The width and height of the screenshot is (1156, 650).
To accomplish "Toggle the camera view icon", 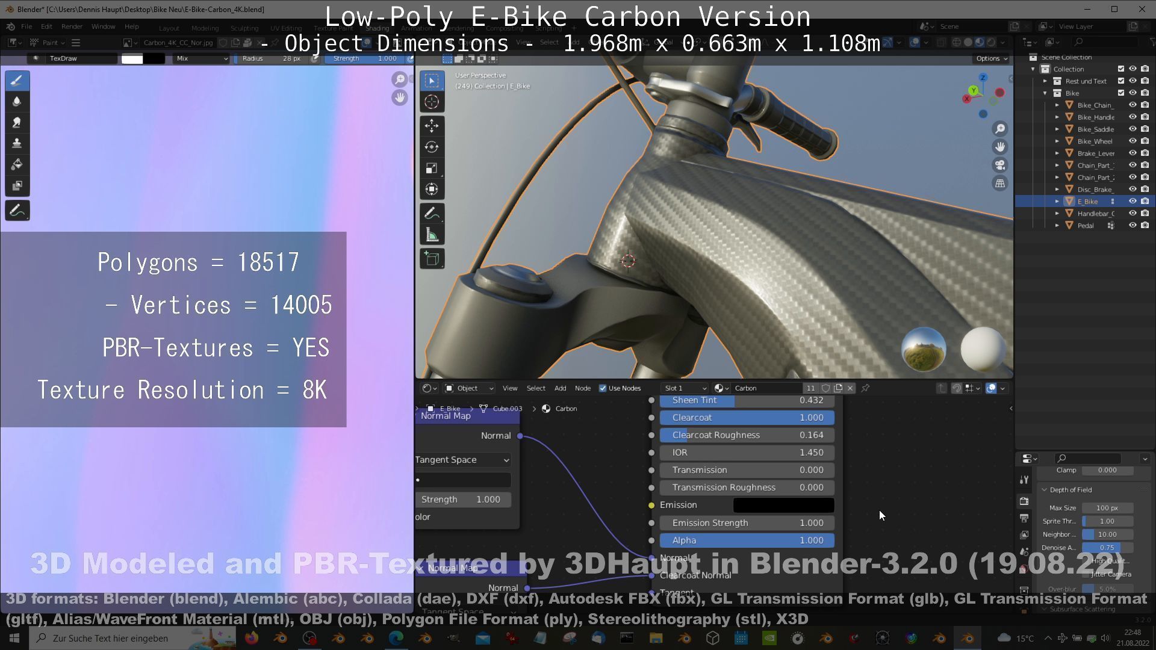I will pos(1000,165).
